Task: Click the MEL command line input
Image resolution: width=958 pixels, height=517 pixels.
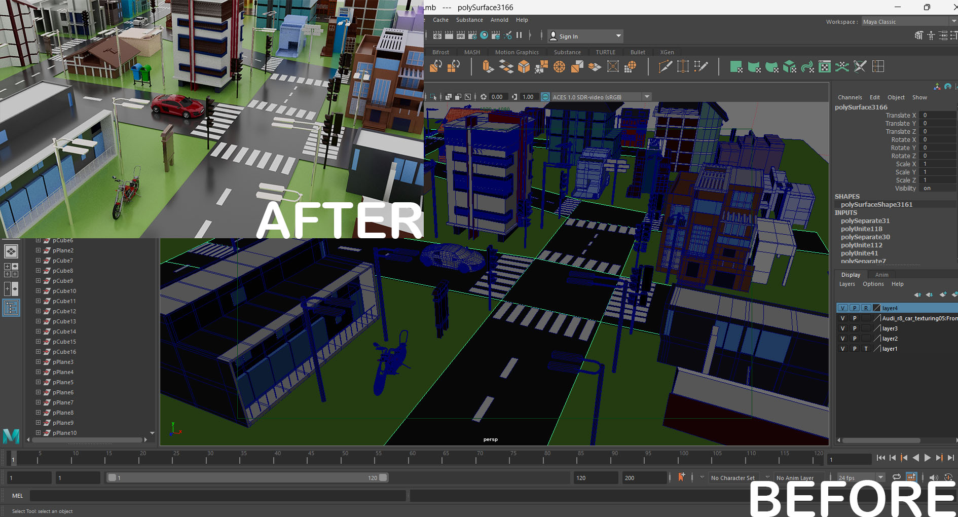Action: [x=218, y=496]
